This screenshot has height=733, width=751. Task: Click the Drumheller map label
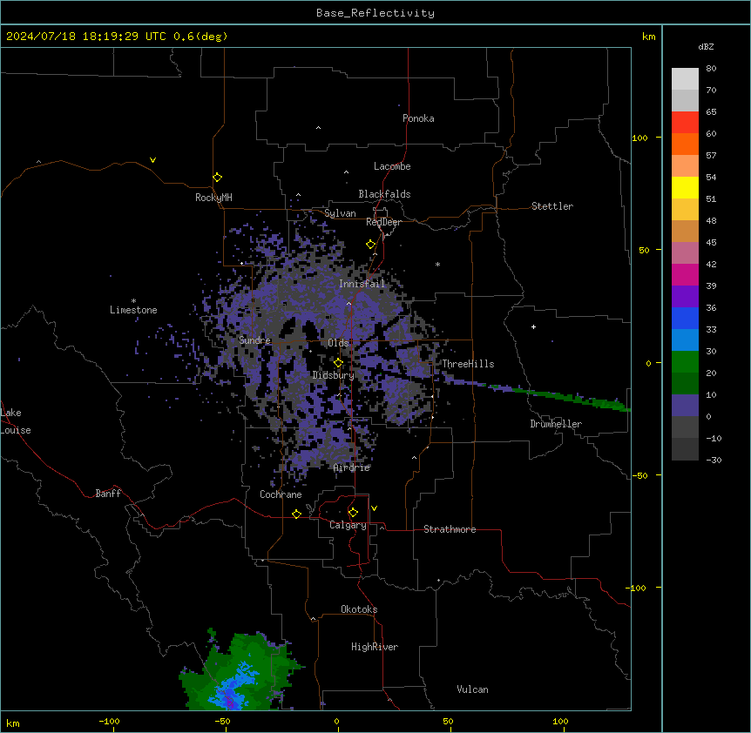pyautogui.click(x=556, y=424)
